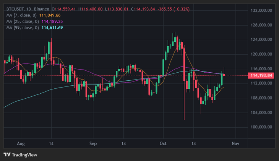Click the 132,000.00 price axis label
Screen dimensions: 279x161
(261, 10)
